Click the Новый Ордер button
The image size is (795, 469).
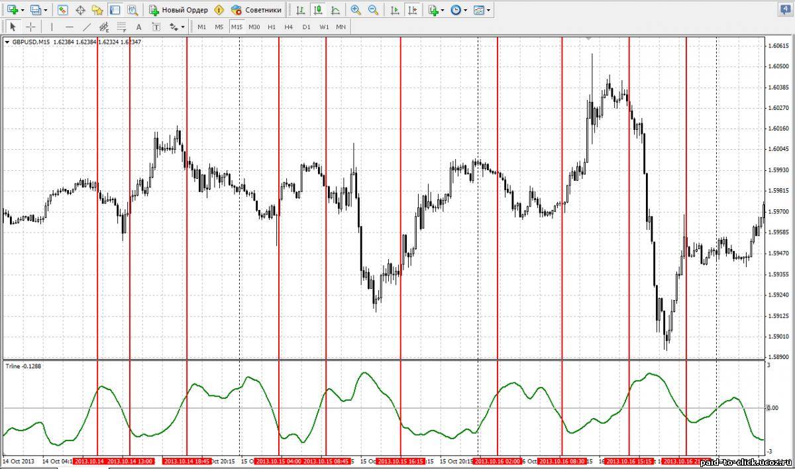click(x=178, y=10)
